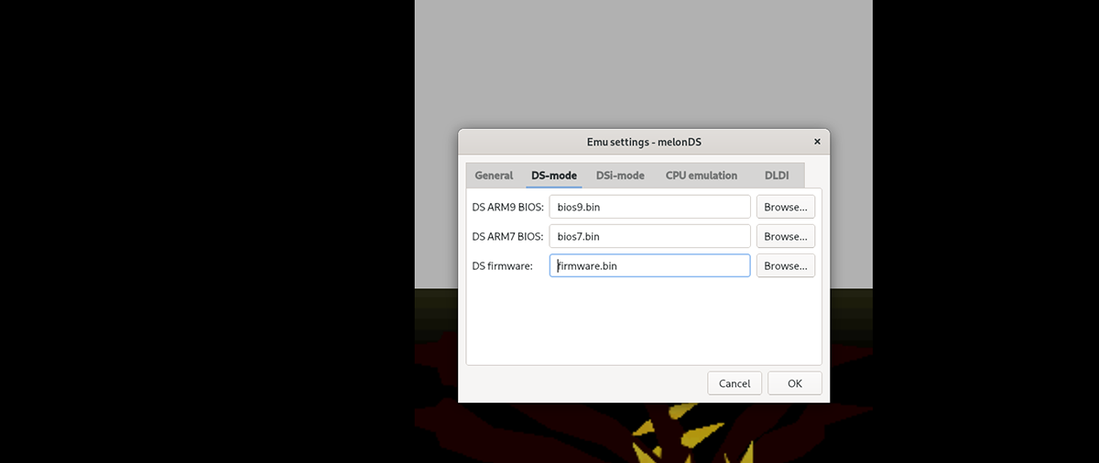Browse for the DS firmware file
This screenshot has width=1099, height=463.
[x=786, y=265]
